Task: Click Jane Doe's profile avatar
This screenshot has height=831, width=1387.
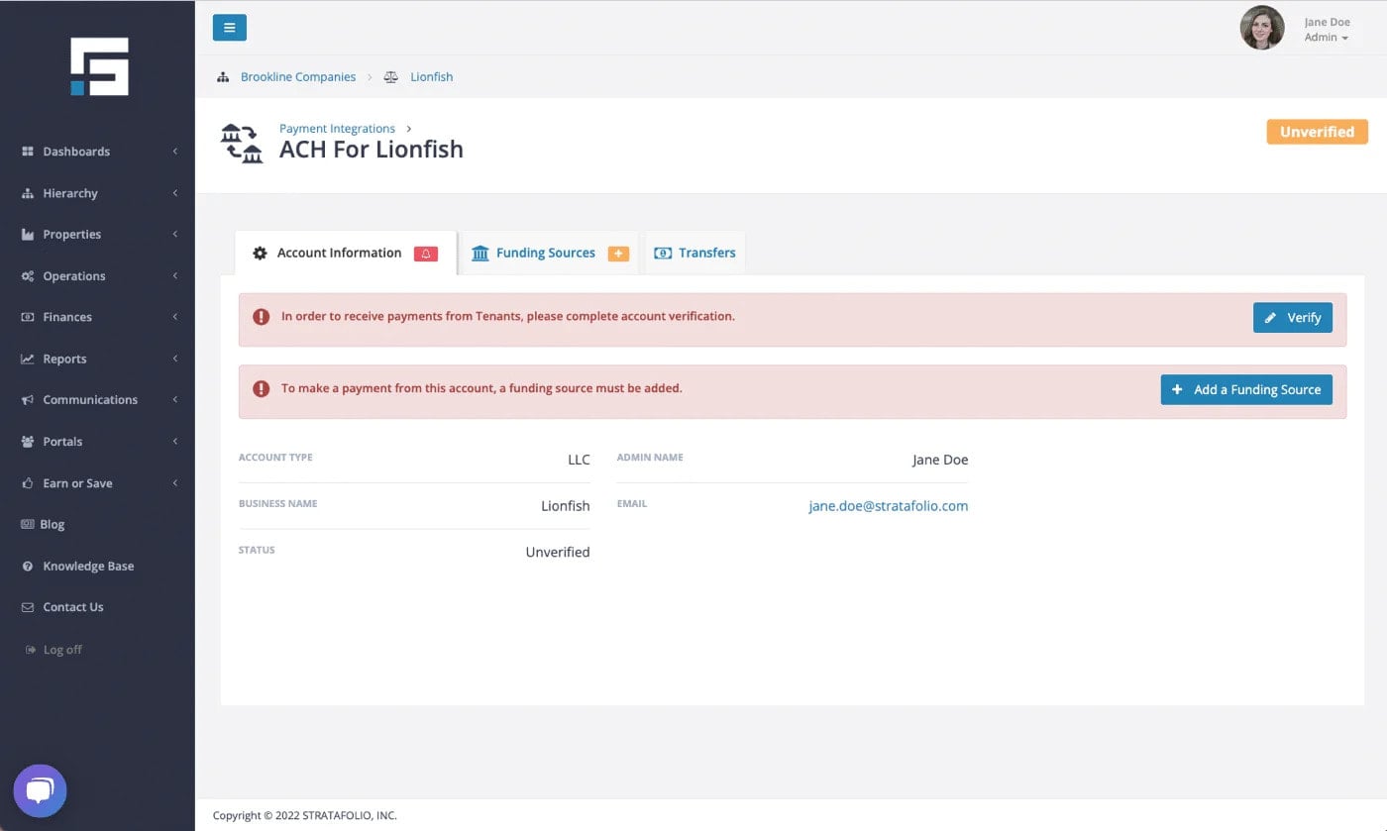Action: coord(1262,28)
